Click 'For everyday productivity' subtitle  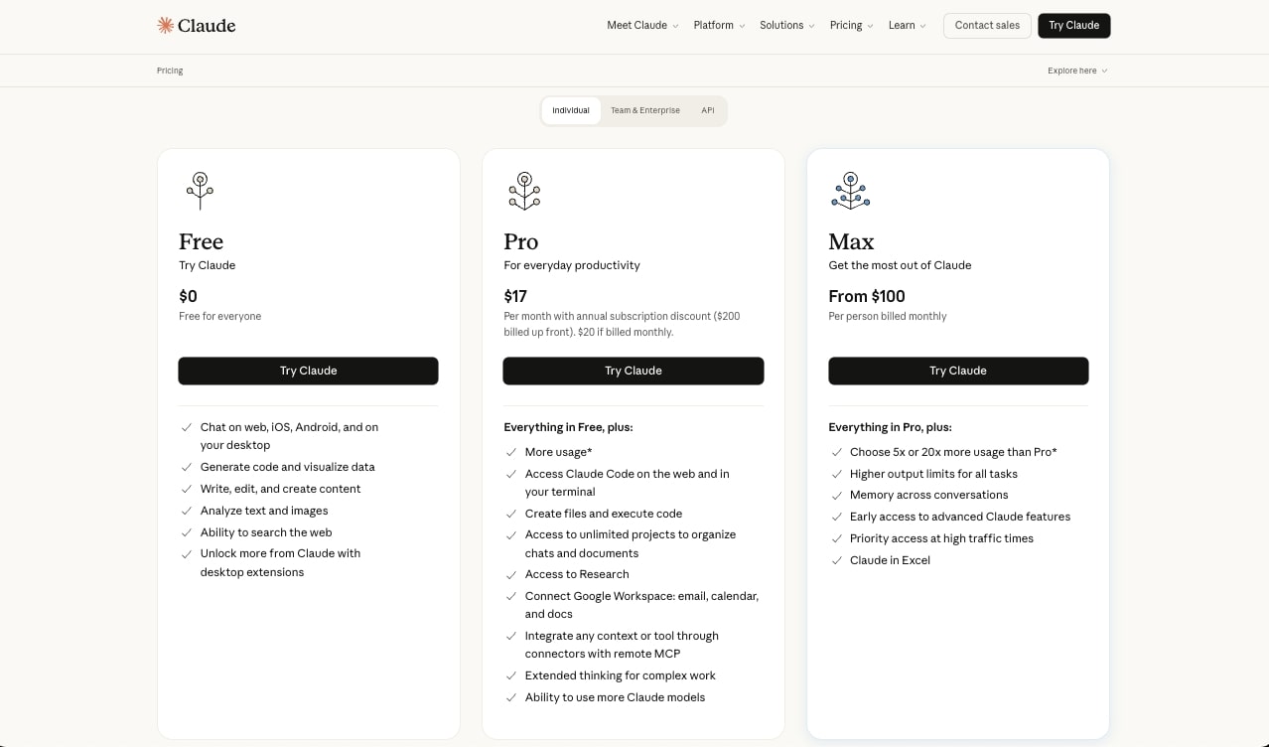tap(572, 265)
